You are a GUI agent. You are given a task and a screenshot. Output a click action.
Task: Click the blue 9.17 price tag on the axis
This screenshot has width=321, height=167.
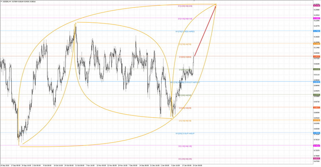[316, 31]
